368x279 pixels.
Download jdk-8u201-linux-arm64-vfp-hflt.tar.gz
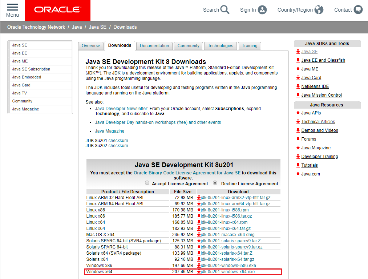[x=236, y=204]
